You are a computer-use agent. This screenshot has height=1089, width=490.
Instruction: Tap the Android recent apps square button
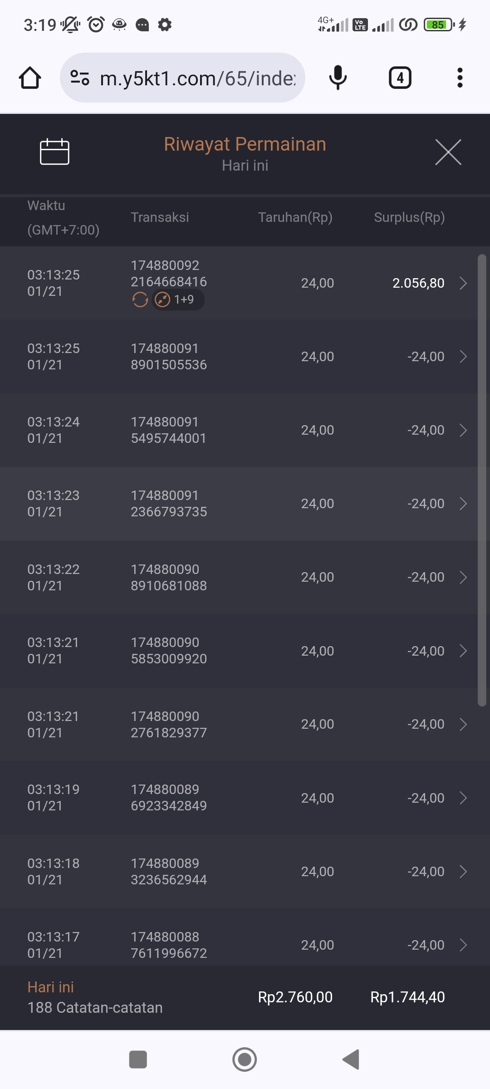pos(138,1060)
